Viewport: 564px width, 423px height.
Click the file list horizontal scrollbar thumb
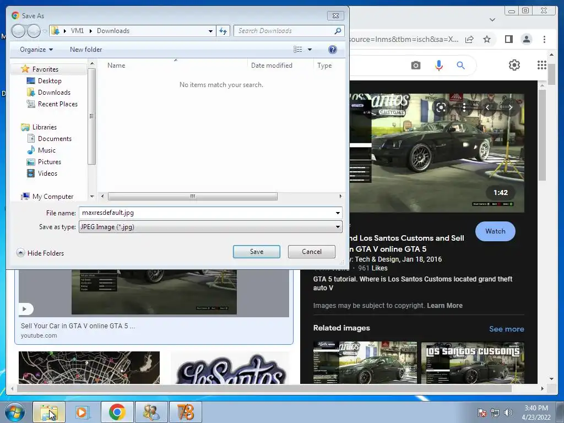192,197
